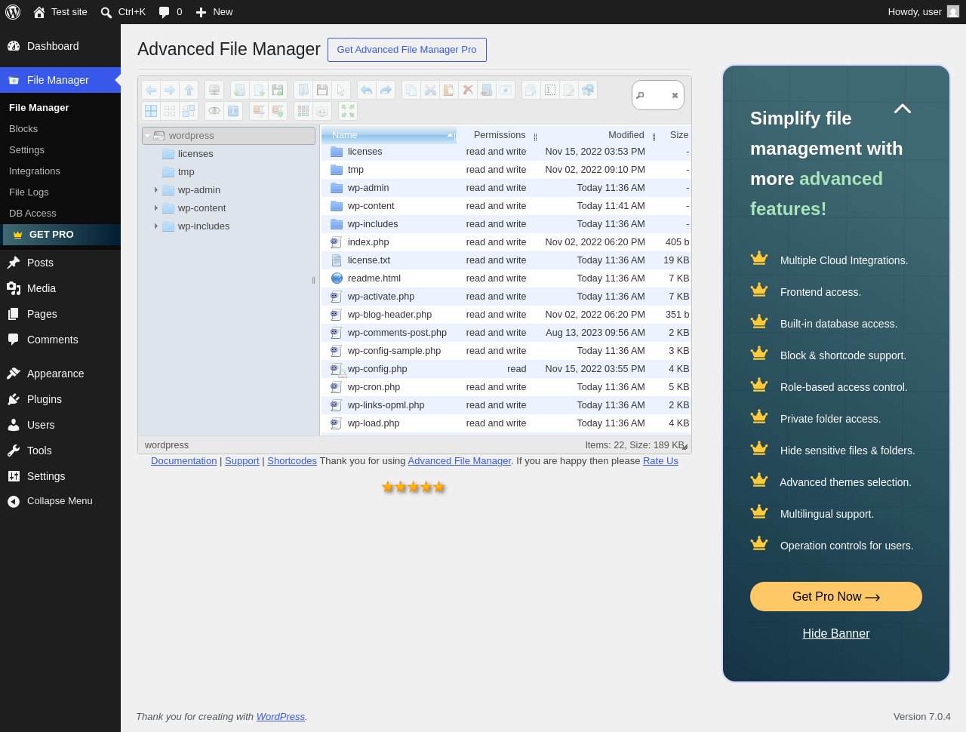The image size is (966, 732).
Task: Click the Select all grid icon
Action: tap(151, 111)
